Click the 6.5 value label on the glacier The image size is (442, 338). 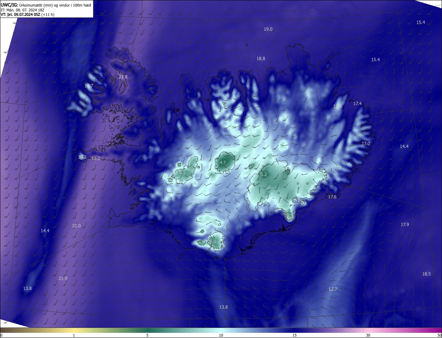tap(182, 172)
